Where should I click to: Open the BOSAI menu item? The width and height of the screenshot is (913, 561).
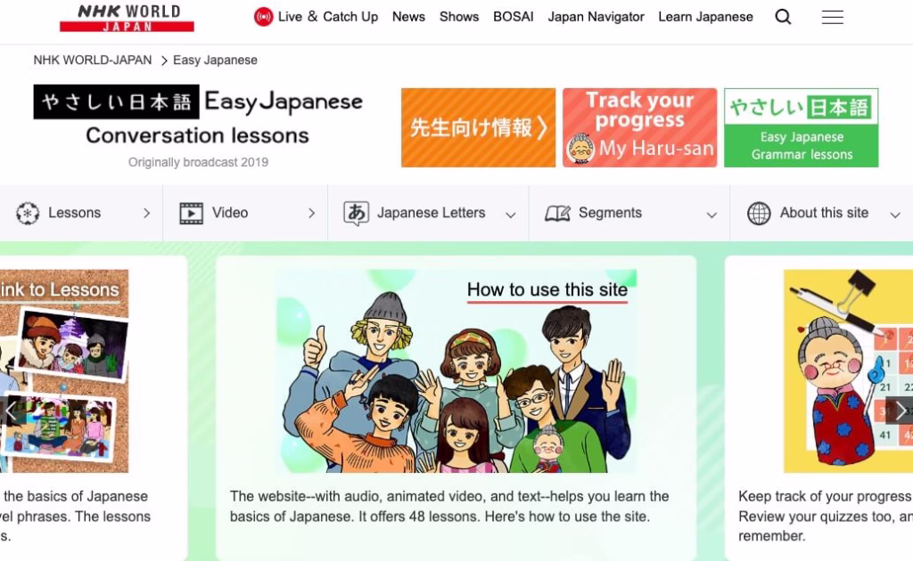513,17
